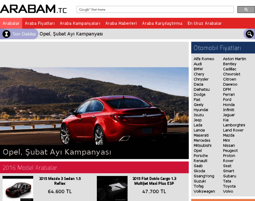Open the Dacia brand link

198,84
